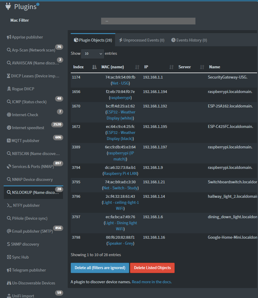Click the terminal icon for NTFY publisher
Image resolution: width=258 pixels, height=298 pixels.
9,205
